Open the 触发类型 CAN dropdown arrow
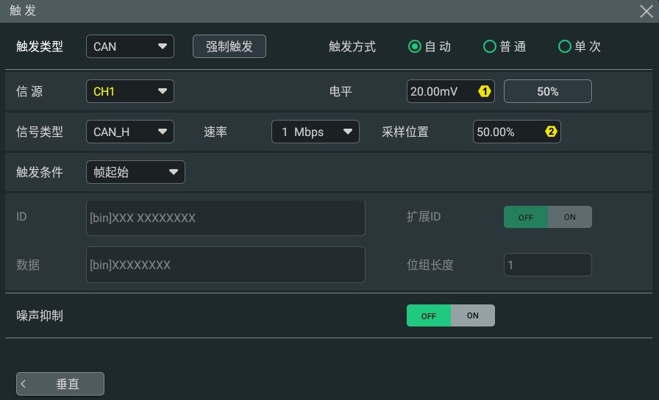 pos(163,46)
